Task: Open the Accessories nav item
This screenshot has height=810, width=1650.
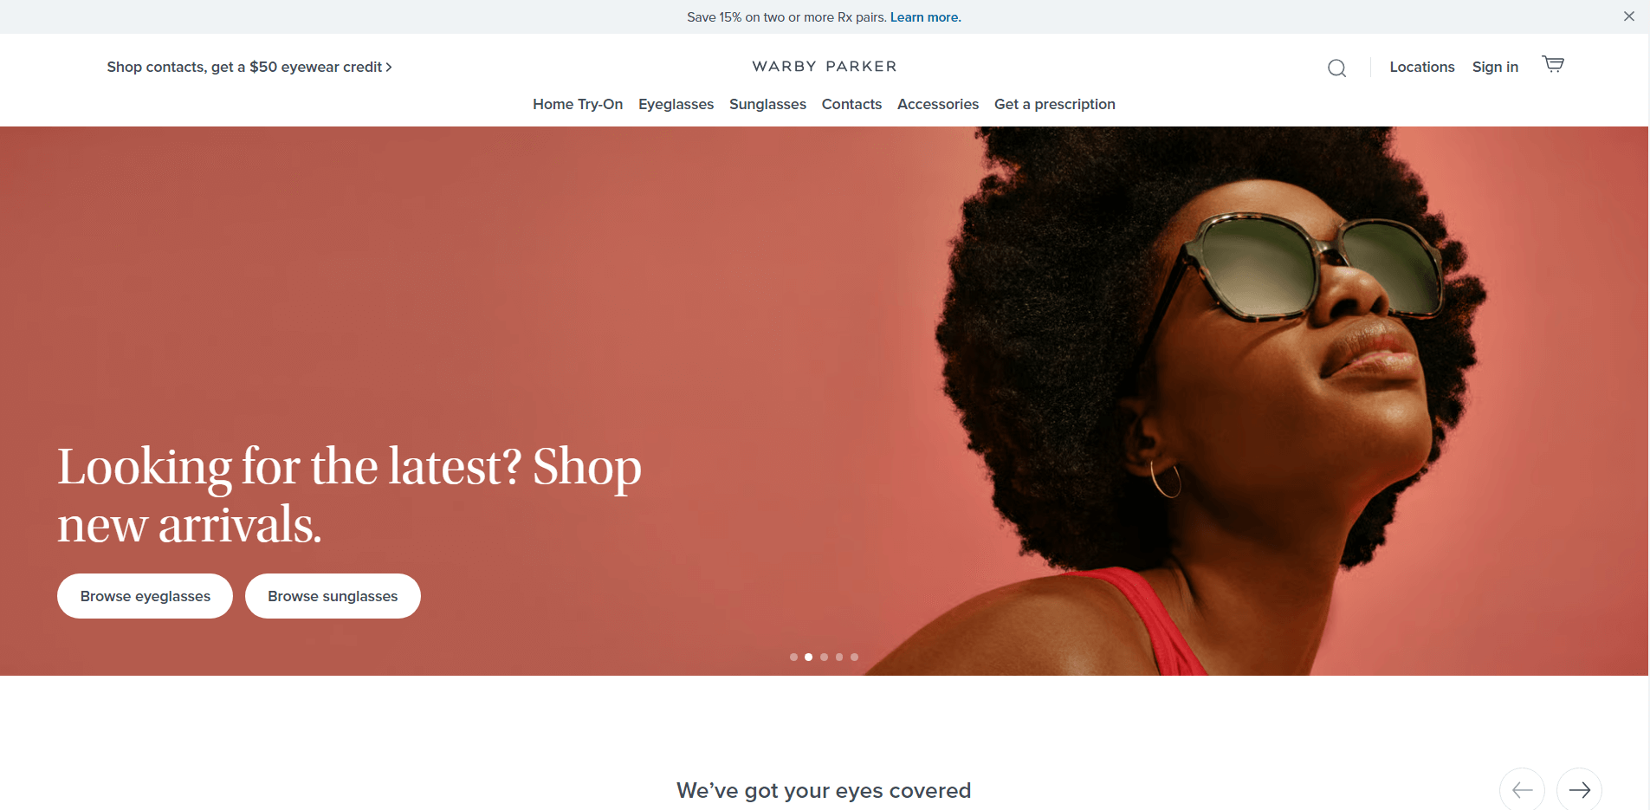Action: coord(938,104)
